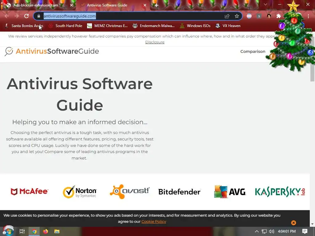Click the lock icon in address bar
Viewport: 315px width, 236px height.
pyautogui.click(x=39, y=16)
